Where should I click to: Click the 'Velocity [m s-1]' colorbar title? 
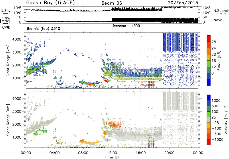coord(226,120)
